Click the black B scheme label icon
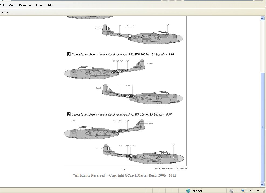This screenshot has height=193, width=266. click(69, 54)
